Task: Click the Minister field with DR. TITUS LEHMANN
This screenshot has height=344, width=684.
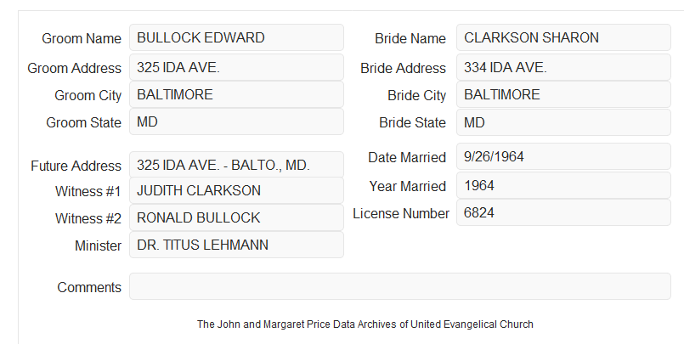Action: (x=236, y=245)
